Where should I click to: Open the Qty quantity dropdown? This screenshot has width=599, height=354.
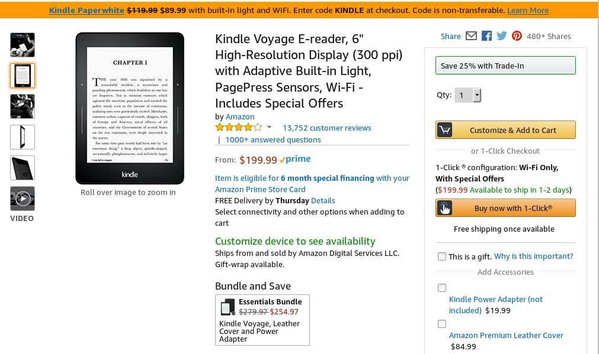(x=468, y=95)
